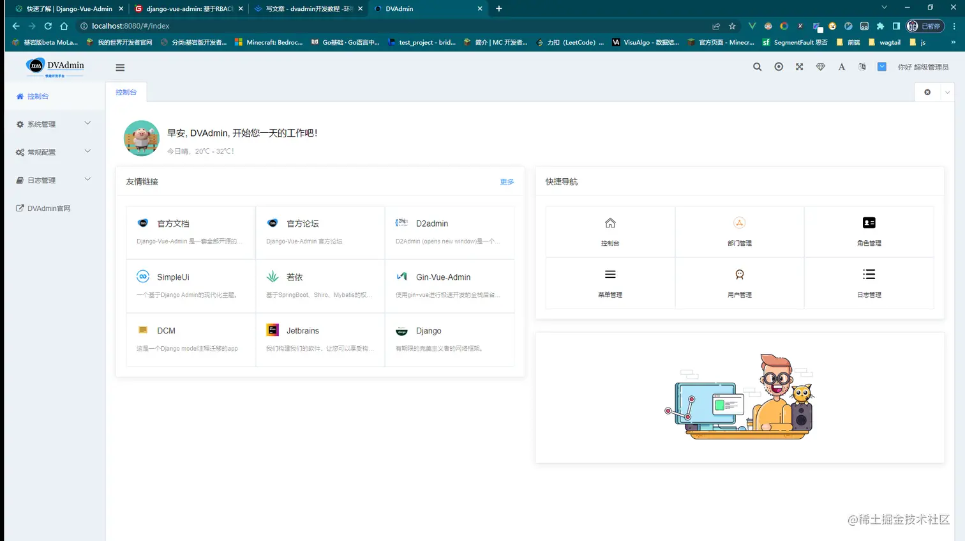Click the 日志管理 shortcut list icon

(869, 275)
